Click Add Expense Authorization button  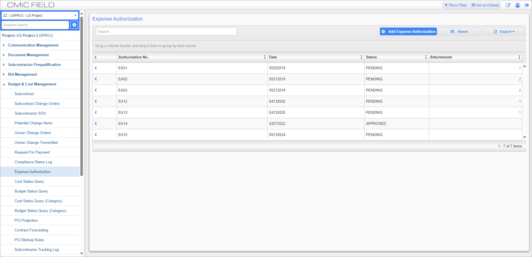pyautogui.click(x=408, y=32)
